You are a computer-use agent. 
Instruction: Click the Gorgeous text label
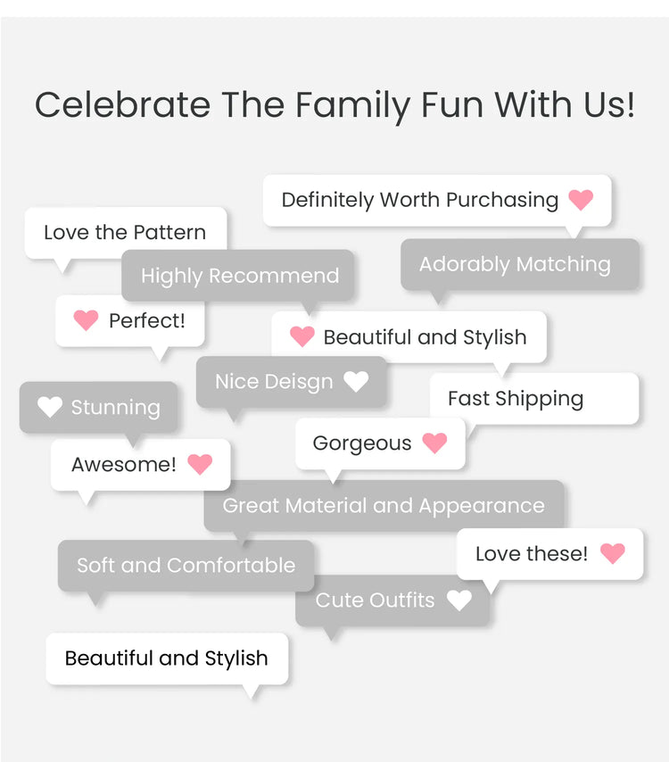click(362, 443)
